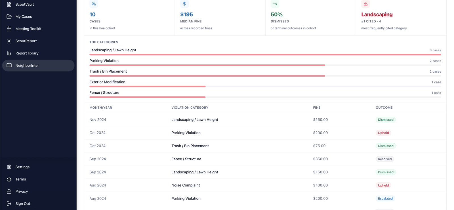Click the cases cohort people icon
Screen dimensions: 454x210
(x=94, y=4)
